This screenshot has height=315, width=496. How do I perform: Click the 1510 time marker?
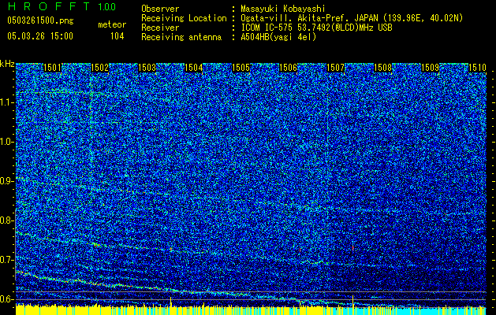coord(477,68)
